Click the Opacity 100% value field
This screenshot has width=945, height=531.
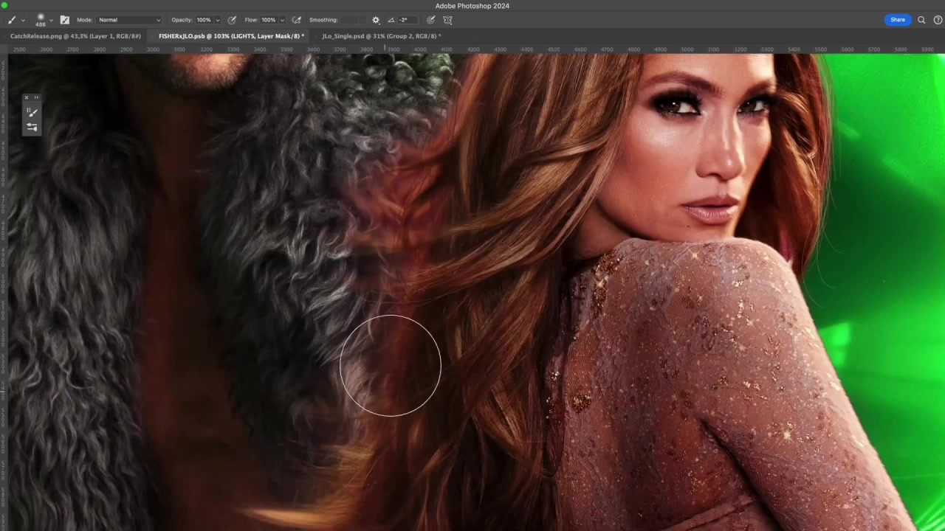click(x=204, y=20)
